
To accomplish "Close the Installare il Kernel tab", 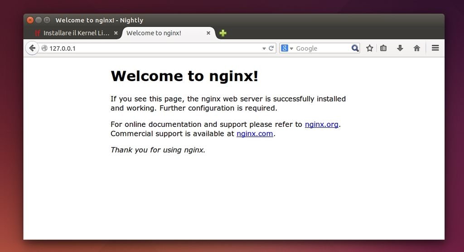I will point(116,33).
